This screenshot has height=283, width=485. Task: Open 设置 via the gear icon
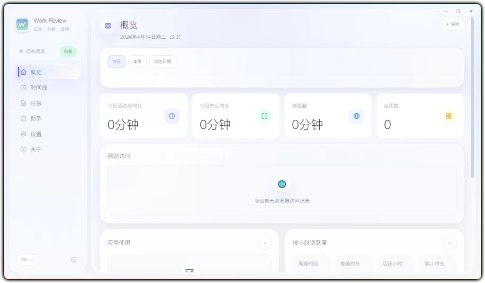(23, 134)
